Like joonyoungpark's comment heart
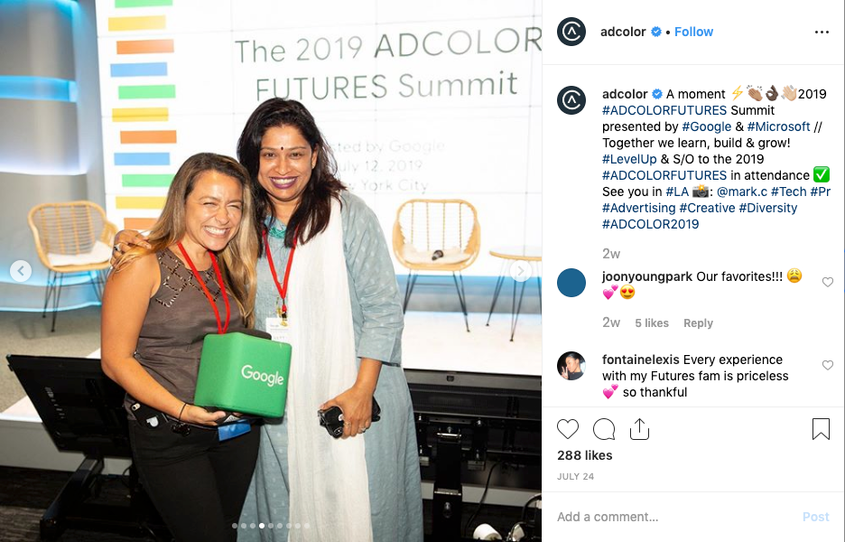 point(827,282)
